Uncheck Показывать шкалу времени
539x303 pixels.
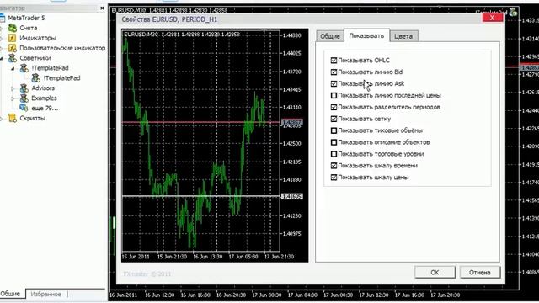click(334, 166)
